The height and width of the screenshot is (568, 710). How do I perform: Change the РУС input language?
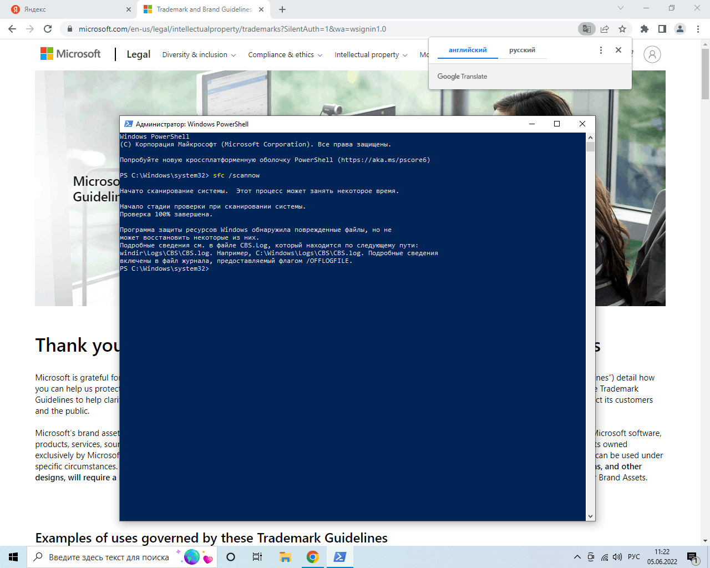[x=634, y=557]
